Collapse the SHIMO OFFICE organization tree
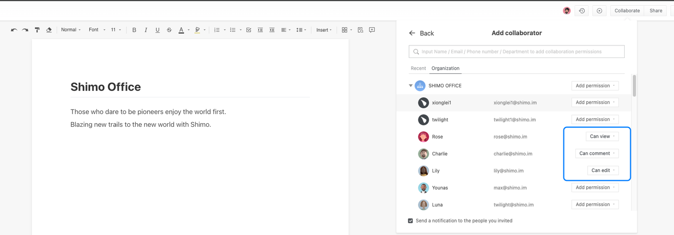The image size is (674, 235). (411, 86)
